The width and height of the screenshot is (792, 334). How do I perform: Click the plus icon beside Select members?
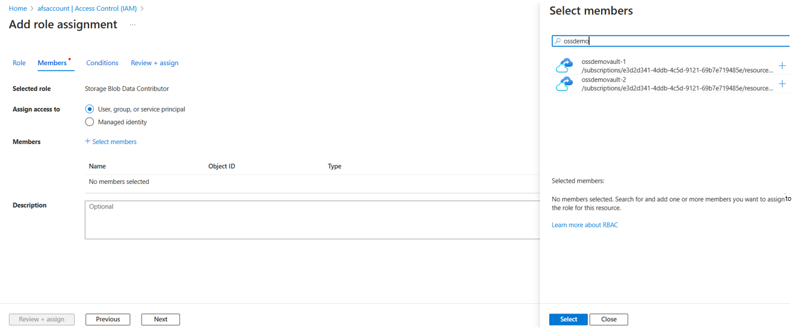point(87,142)
